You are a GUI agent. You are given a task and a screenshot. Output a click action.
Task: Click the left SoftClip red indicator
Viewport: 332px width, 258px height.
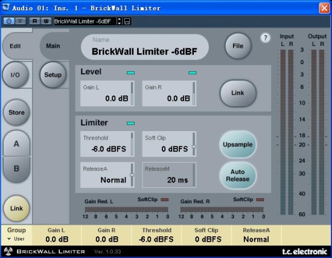click(x=165, y=200)
